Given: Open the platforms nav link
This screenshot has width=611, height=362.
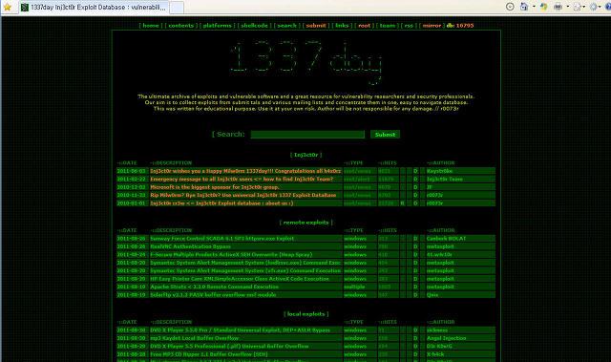Looking at the screenshot, I should (x=217, y=26).
